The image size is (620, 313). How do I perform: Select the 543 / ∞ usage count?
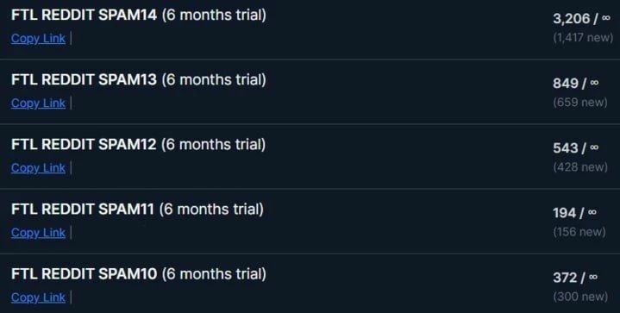pyautogui.click(x=576, y=147)
